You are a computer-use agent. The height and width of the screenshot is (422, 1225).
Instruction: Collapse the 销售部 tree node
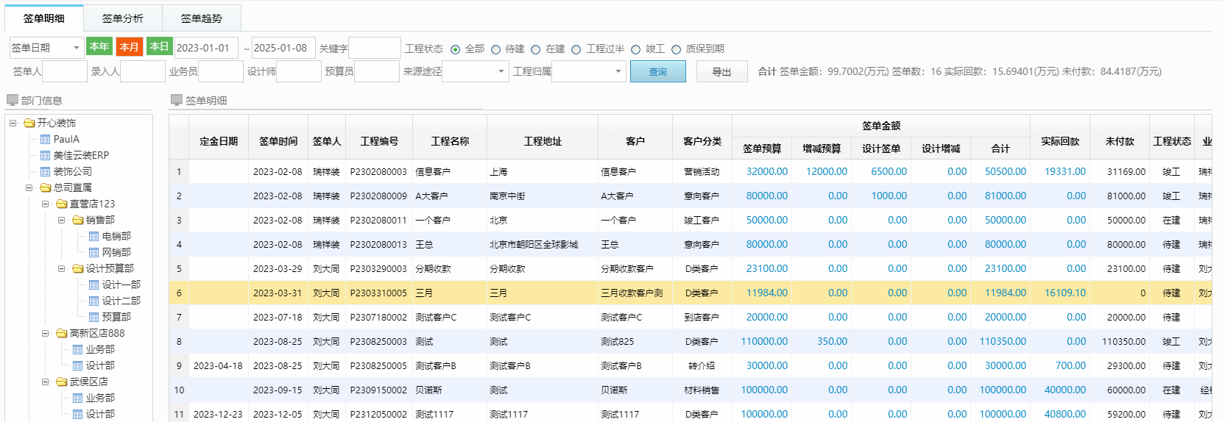62,220
